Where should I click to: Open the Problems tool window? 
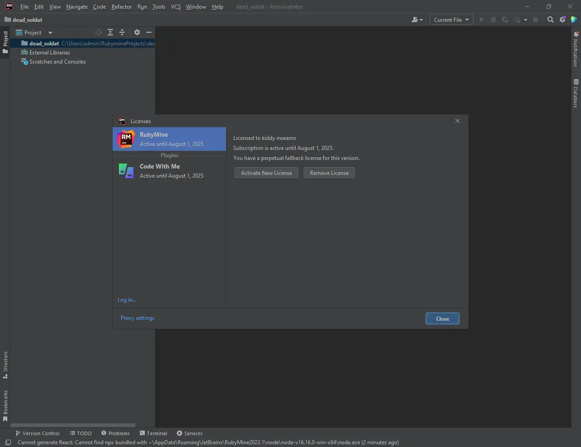115,433
